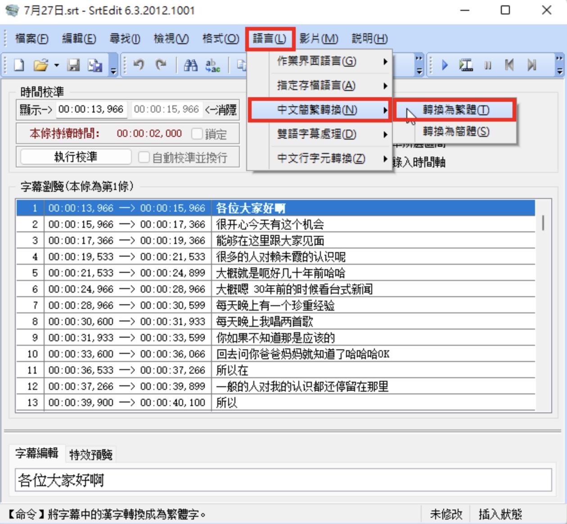
Task: Click the Pause playback icon
Action: pos(488,66)
